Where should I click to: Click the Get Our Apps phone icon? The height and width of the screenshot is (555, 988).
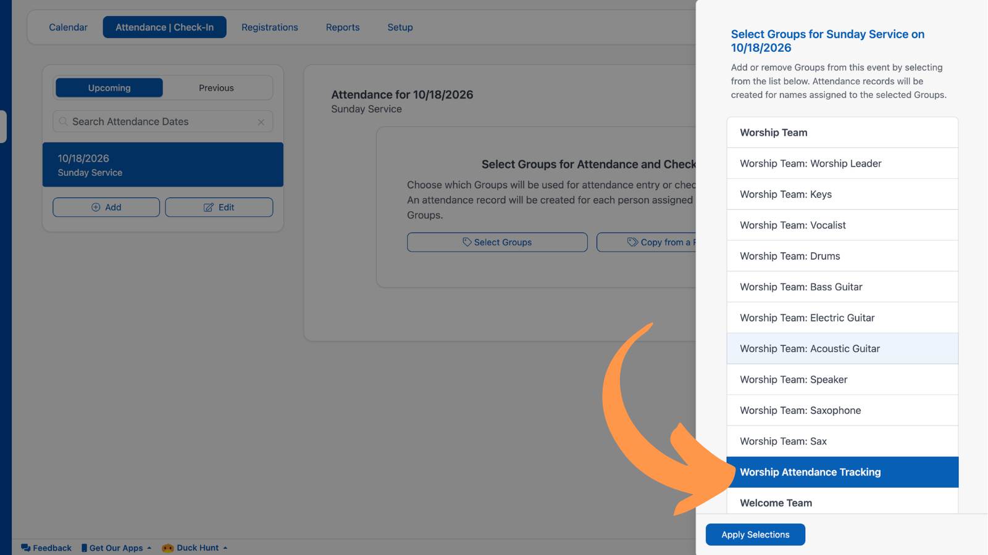[x=84, y=548]
